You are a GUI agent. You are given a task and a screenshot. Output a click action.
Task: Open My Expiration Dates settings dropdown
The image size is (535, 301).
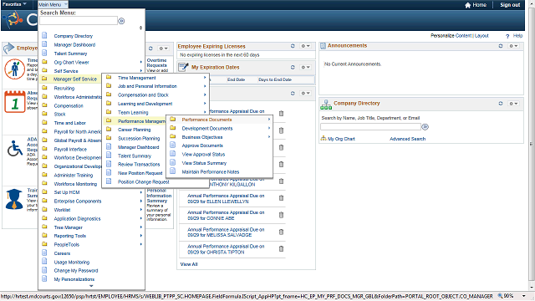coord(305,67)
